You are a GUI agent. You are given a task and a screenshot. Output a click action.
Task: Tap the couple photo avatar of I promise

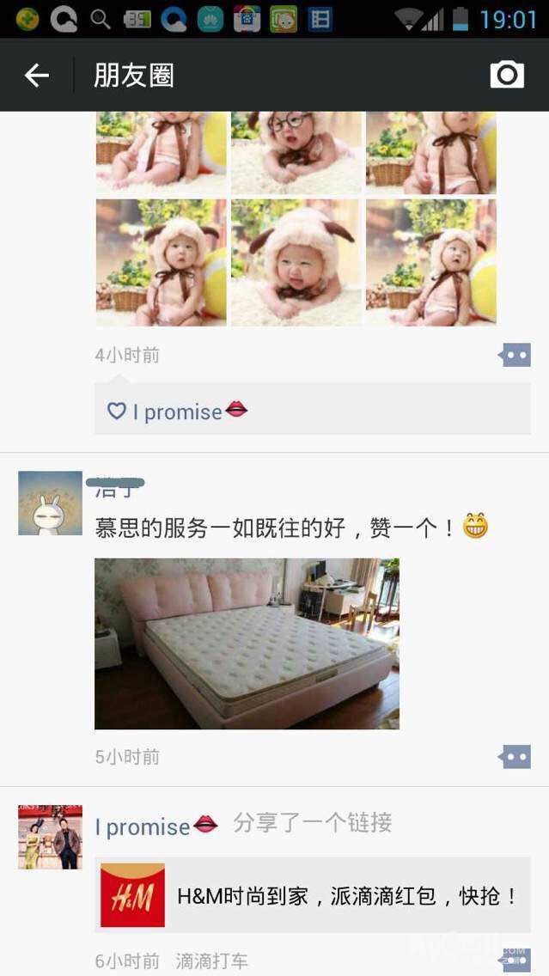tap(51, 837)
